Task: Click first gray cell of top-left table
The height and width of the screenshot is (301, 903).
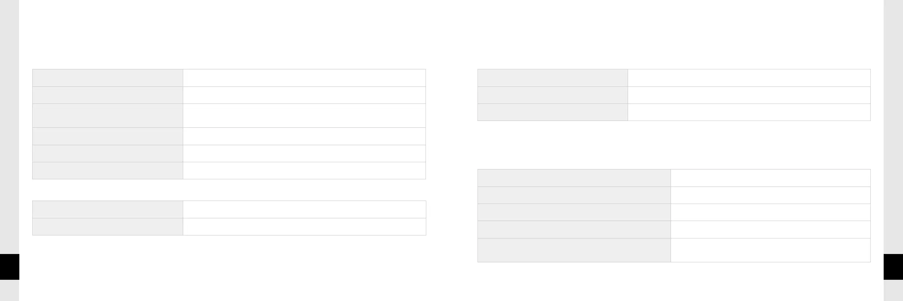Action: [108, 78]
